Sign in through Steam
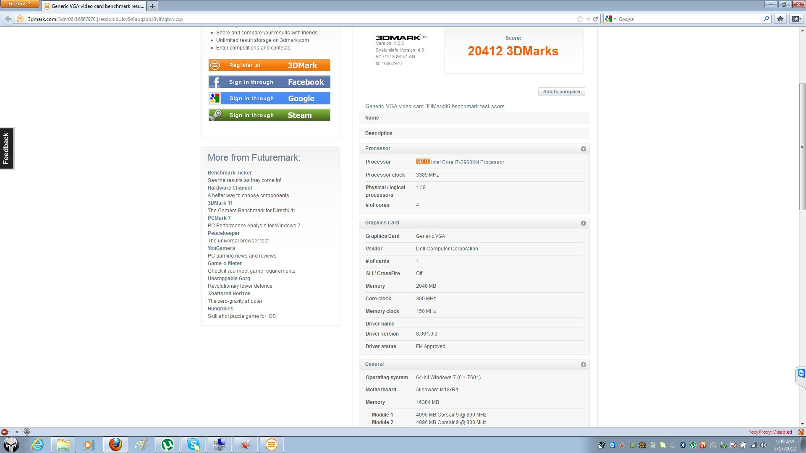This screenshot has height=453, width=806. click(x=269, y=115)
